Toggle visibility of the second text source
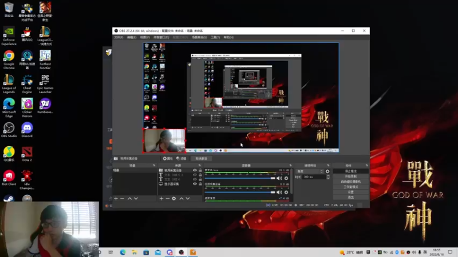Screen dimensions: 458x257 [195, 179]
